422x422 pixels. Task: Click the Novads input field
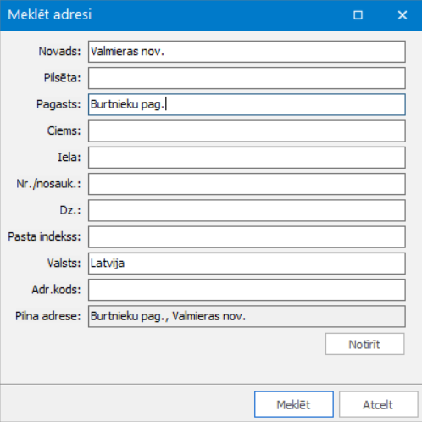coord(247,52)
